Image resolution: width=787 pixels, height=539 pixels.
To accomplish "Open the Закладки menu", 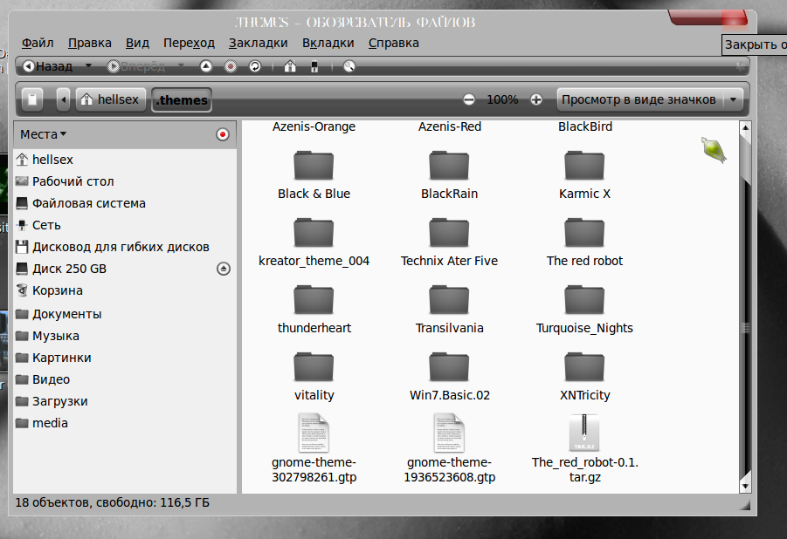I will point(258,43).
